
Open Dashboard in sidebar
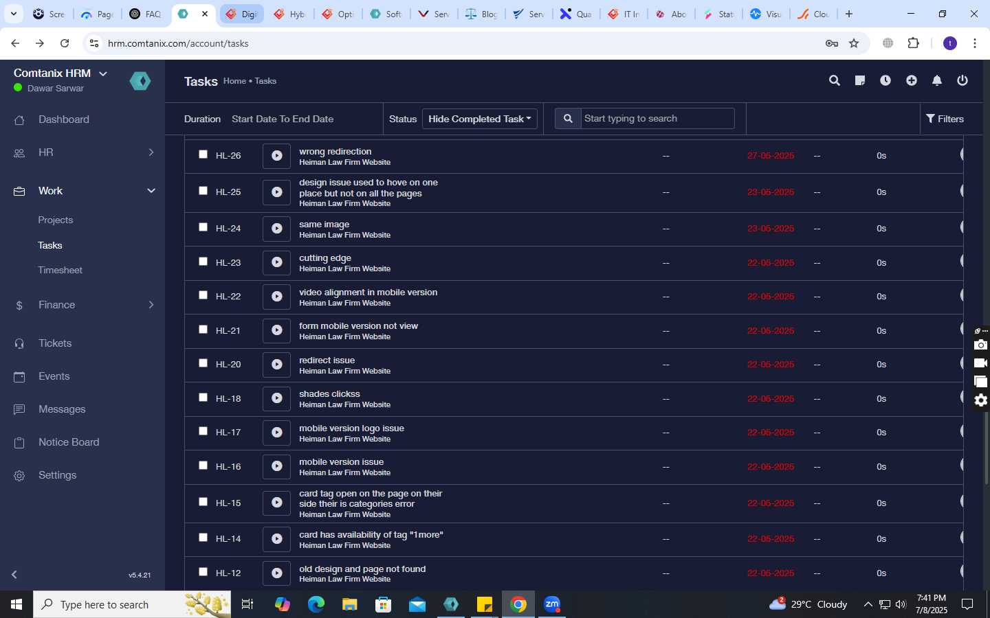64,119
